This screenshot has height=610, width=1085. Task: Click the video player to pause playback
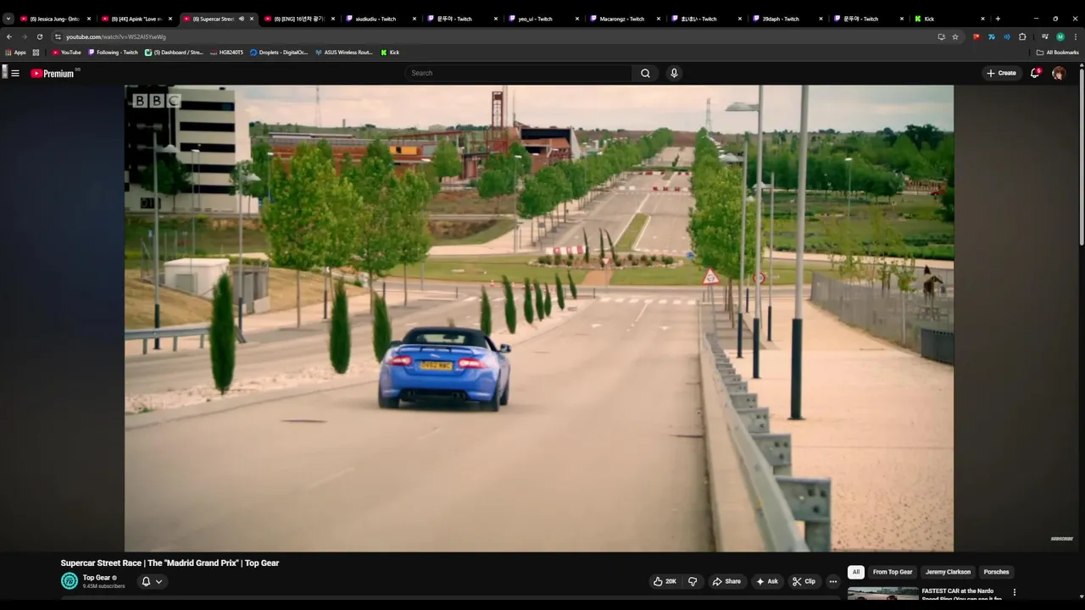(x=539, y=318)
